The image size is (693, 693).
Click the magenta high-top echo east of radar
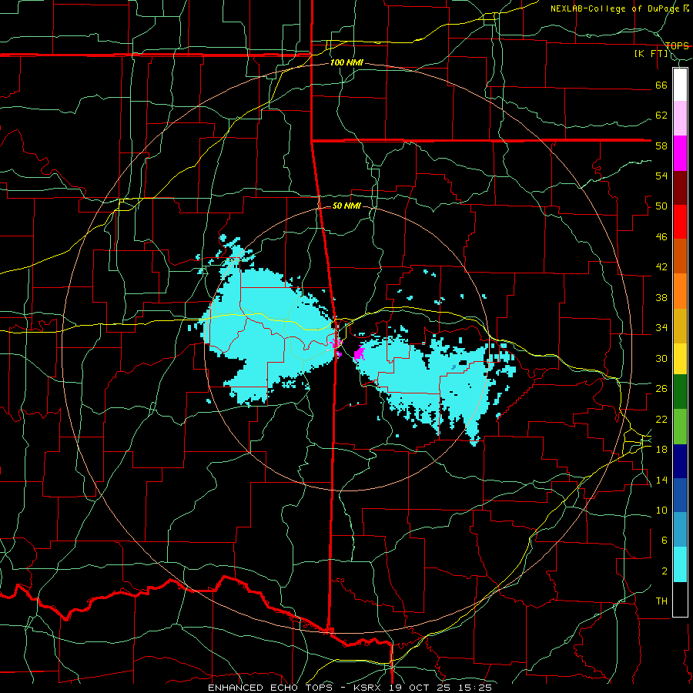[359, 353]
